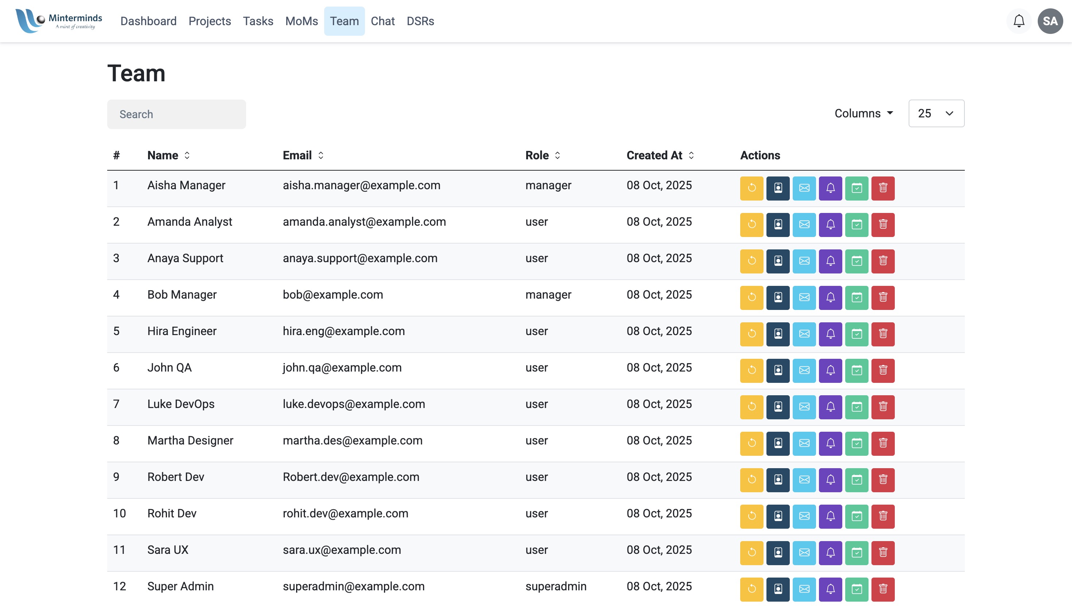Go to the Projects tab
The height and width of the screenshot is (606, 1072).
point(209,21)
